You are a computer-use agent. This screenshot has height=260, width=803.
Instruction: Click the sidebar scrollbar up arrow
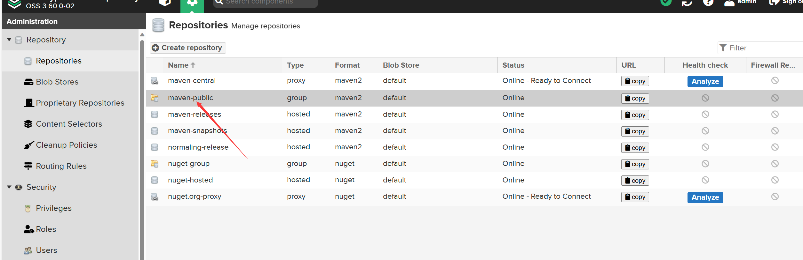pyautogui.click(x=142, y=35)
